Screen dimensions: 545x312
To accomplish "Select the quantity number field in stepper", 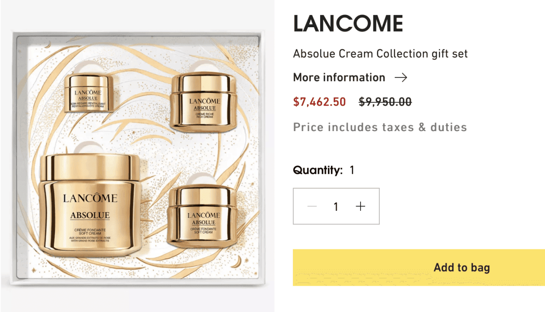I will (336, 207).
